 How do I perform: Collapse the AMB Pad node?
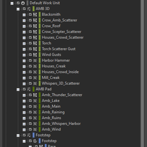(18, 89)
